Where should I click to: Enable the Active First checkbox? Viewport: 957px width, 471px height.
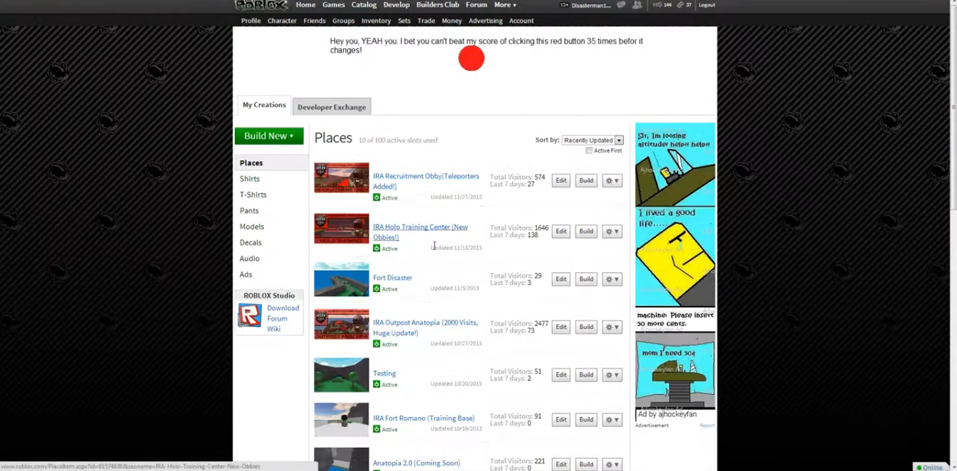coord(589,150)
